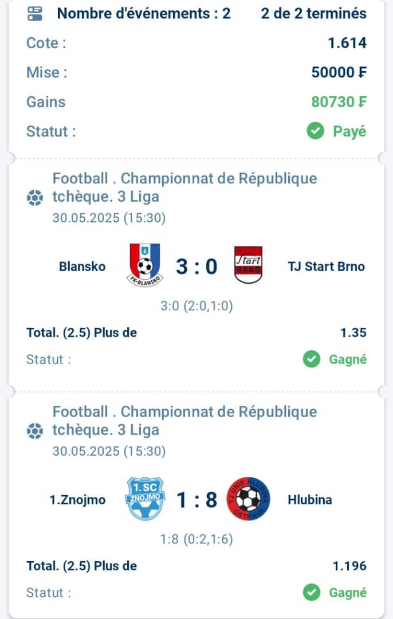Click Gagné checkmark for Blansko match

coord(311,359)
